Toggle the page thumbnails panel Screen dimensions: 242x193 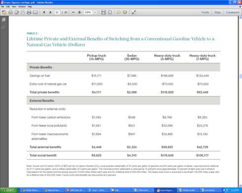[3, 20]
